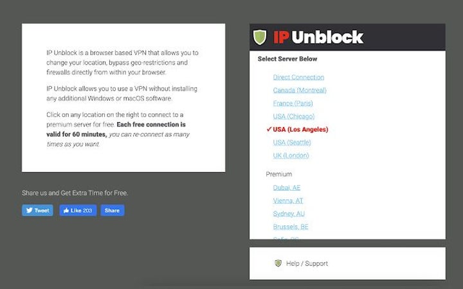Choose Sydney, AU premium server
Screen dimensions: 463x289
(289, 214)
